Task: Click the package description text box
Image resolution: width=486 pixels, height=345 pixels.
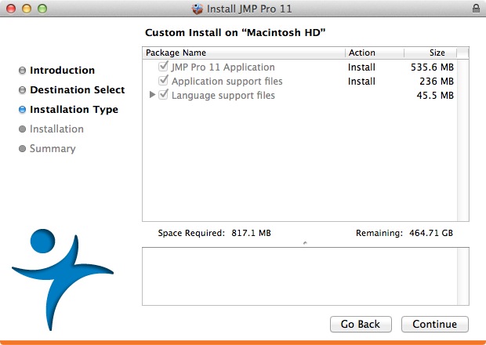Action: click(x=299, y=277)
